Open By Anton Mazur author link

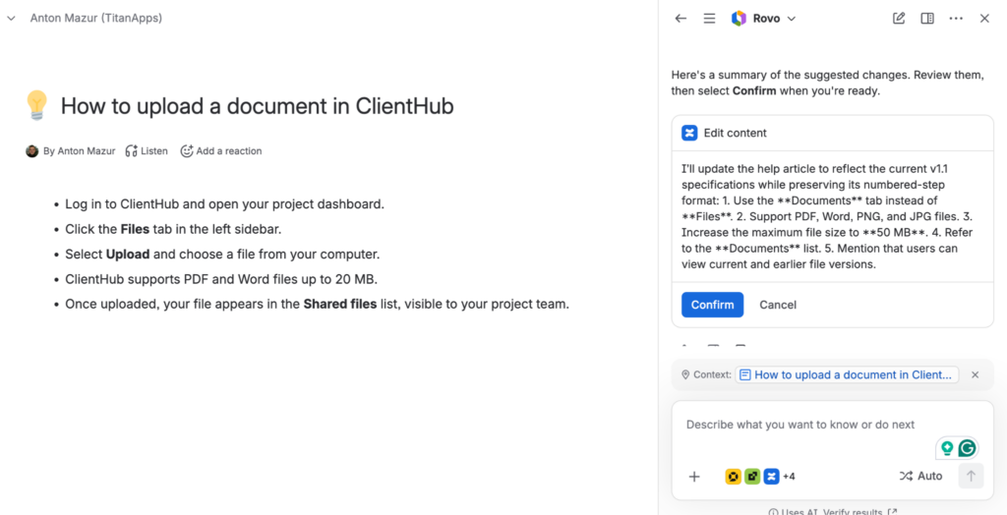click(x=80, y=151)
